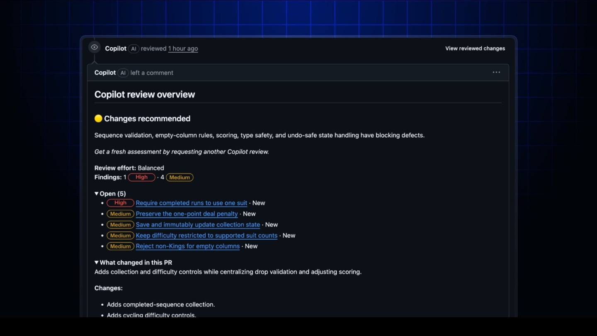Click the eye review icon beside Copilot

coord(95,47)
